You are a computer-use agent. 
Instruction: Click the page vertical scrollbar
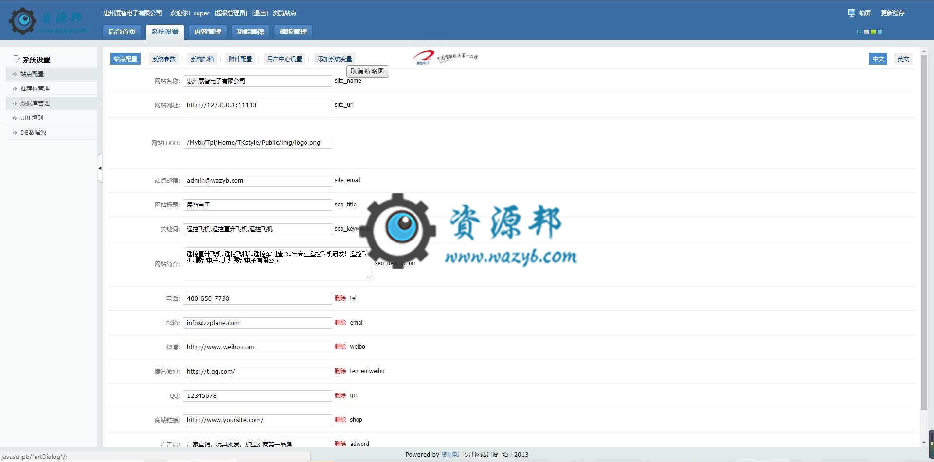(x=924, y=232)
